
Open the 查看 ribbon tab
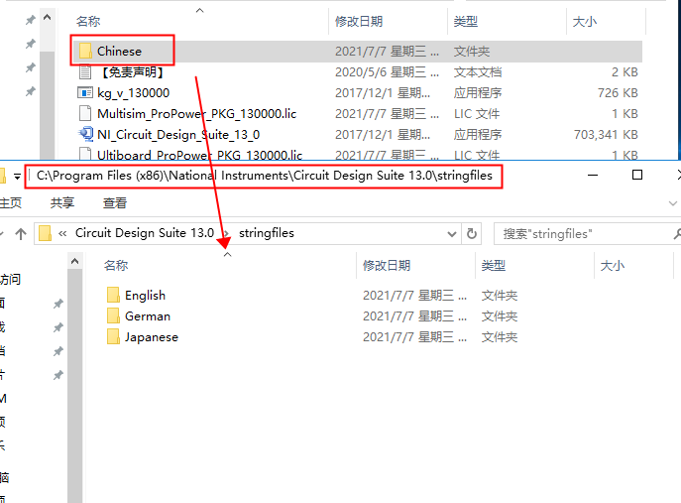coord(115,203)
